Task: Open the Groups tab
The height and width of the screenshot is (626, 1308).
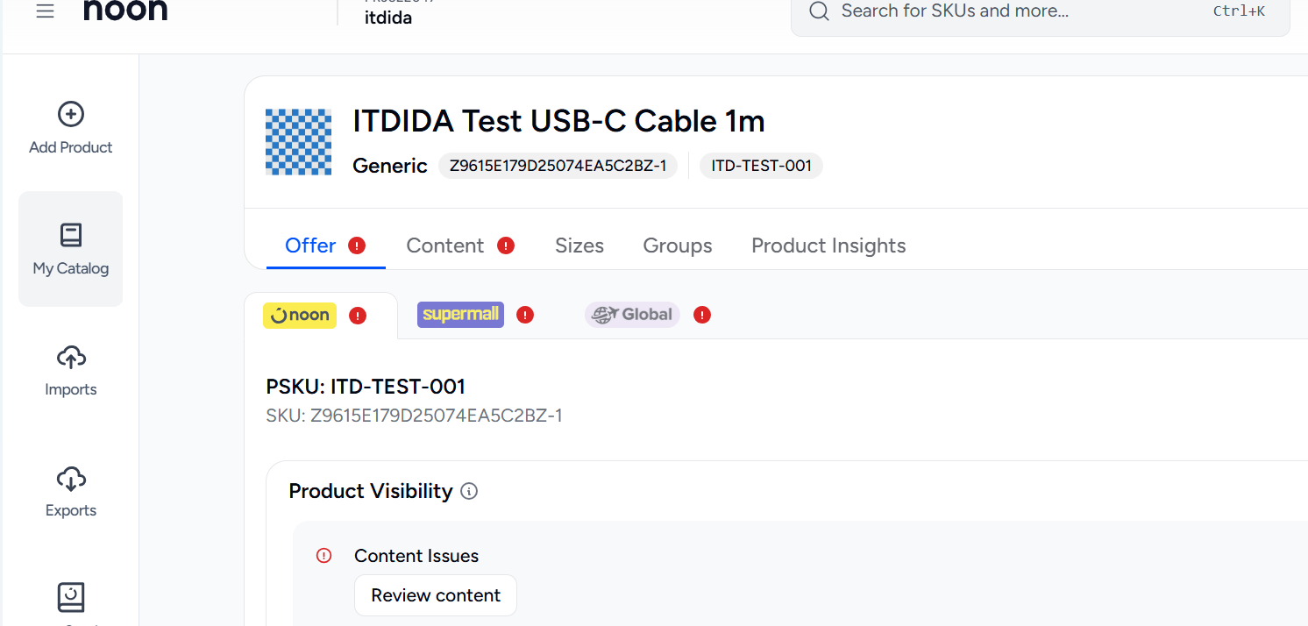Action: [678, 245]
